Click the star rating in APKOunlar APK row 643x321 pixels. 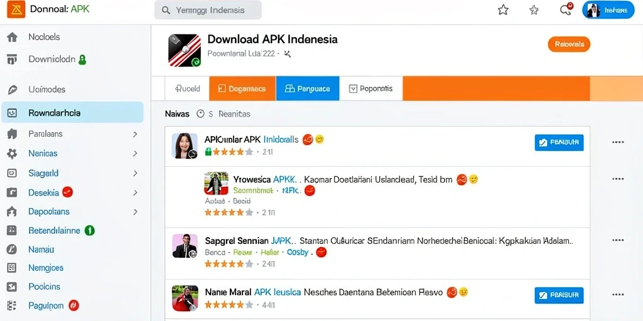232,152
